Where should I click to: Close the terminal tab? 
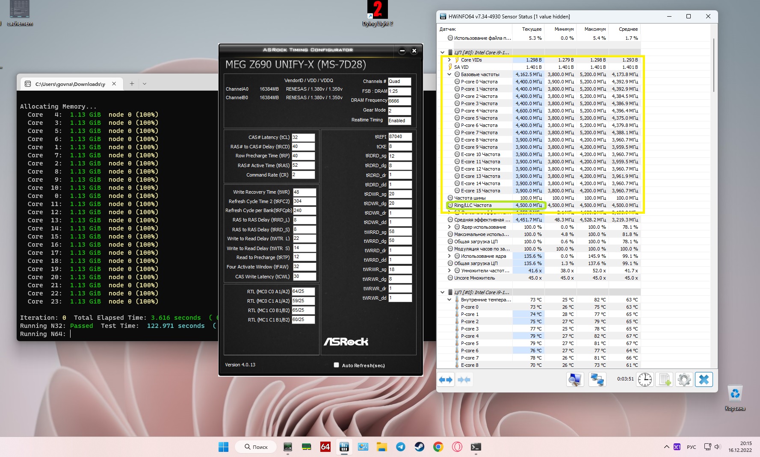[114, 84]
